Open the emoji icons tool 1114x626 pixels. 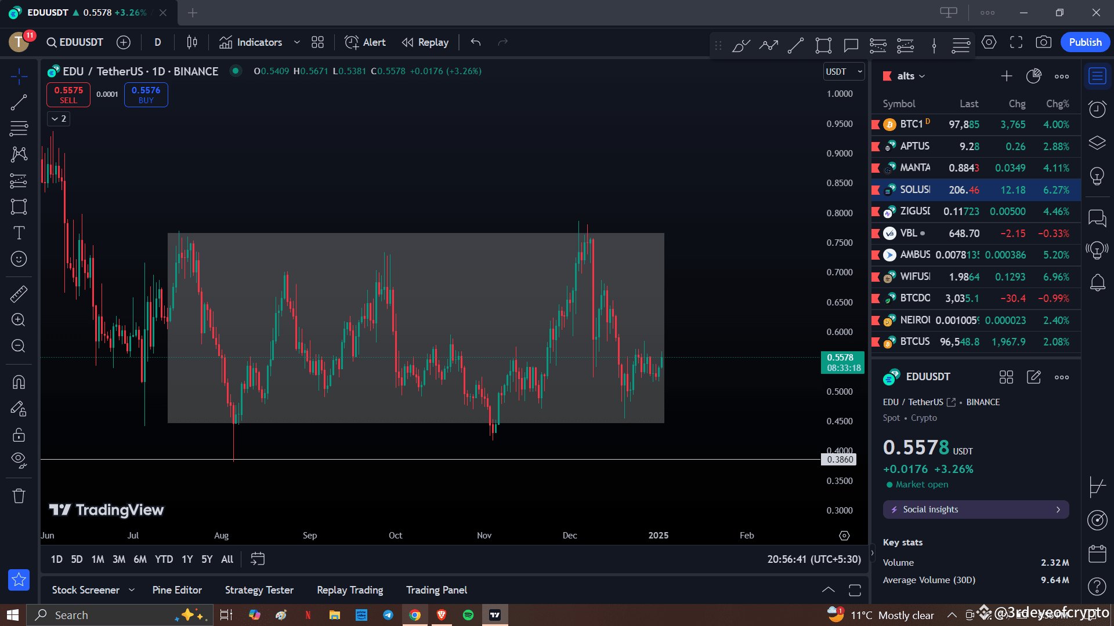[x=19, y=259]
